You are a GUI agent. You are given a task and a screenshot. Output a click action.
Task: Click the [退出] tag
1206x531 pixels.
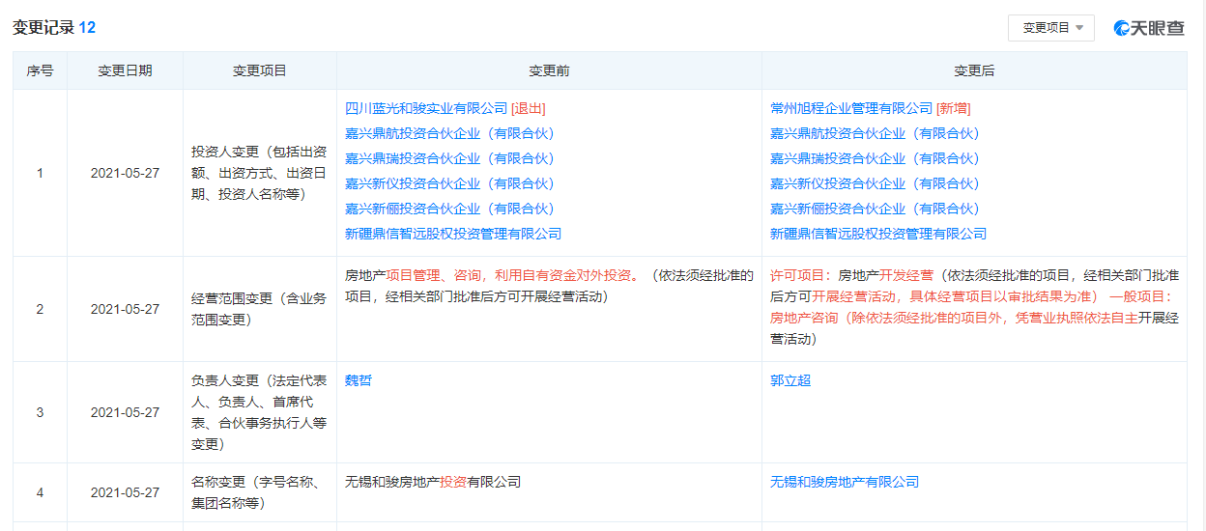(x=529, y=108)
